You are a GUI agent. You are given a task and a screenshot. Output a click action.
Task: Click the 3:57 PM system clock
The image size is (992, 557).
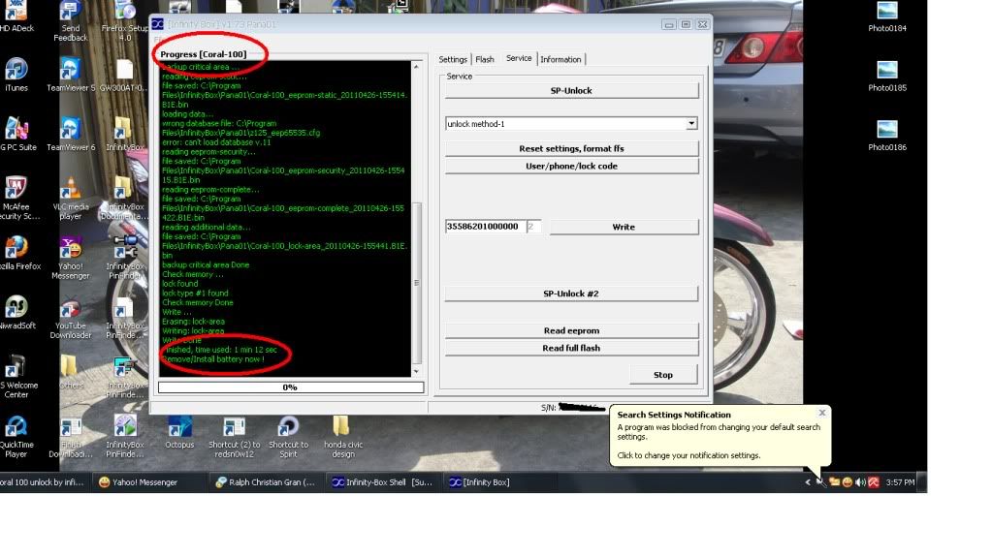900,482
